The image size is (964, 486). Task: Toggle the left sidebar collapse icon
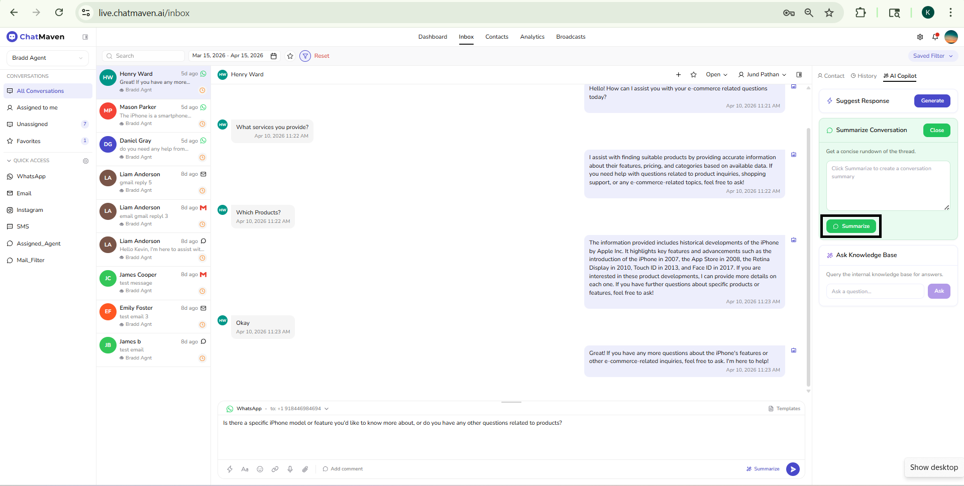tap(85, 37)
